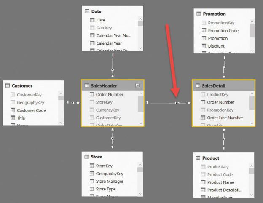Viewport: 263px width, 203px height.
Task: Click the table icon in Date header
Action: click(87, 11)
